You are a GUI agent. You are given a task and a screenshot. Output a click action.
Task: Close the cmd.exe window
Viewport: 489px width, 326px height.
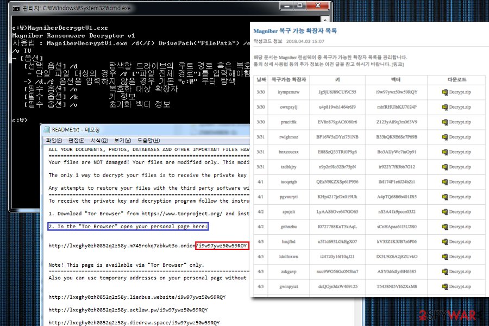(318, 5)
